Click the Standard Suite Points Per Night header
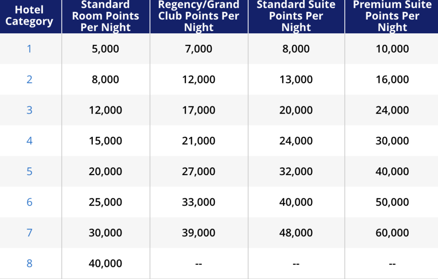This screenshot has width=438, height=279. 296,16
